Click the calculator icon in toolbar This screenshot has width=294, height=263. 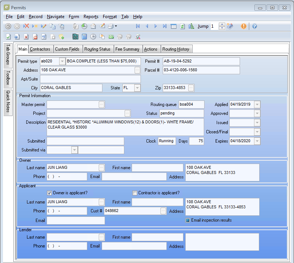click(84, 37)
